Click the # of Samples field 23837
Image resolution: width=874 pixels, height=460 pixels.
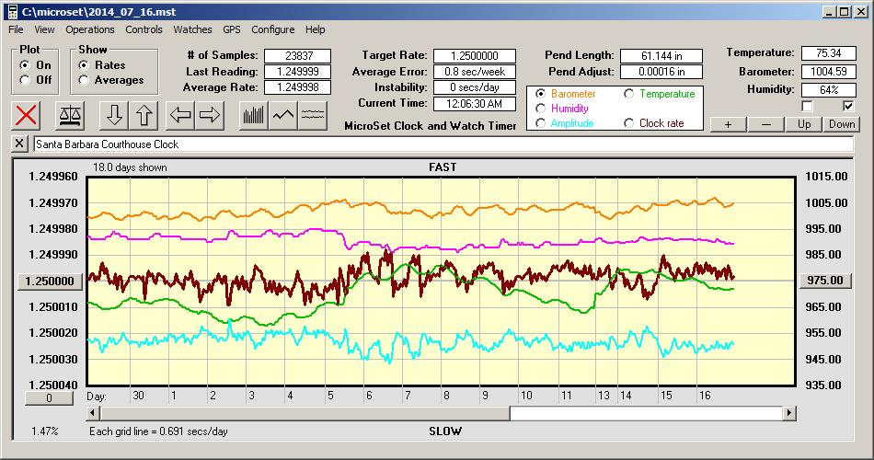point(298,56)
